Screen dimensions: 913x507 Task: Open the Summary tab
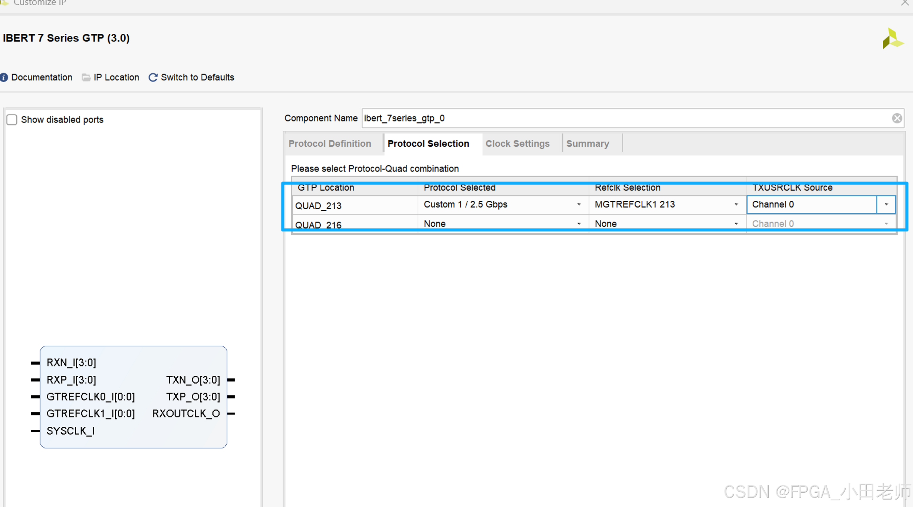pos(587,144)
